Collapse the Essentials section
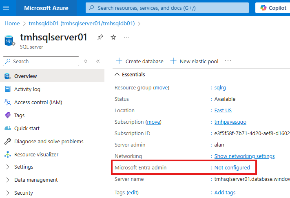The width and height of the screenshot is (290, 198). [130, 74]
